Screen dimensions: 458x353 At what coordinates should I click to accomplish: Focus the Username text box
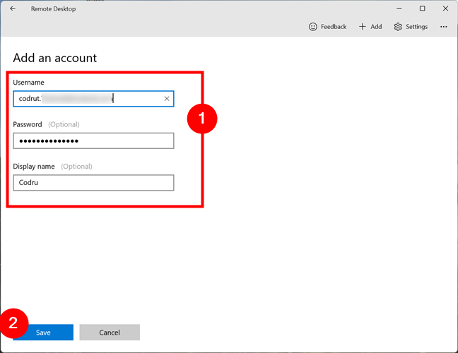pyautogui.click(x=85, y=99)
